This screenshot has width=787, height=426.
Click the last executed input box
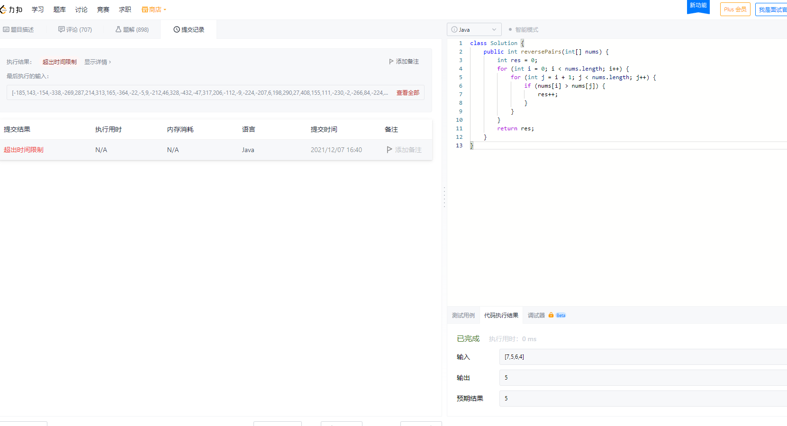click(216, 93)
